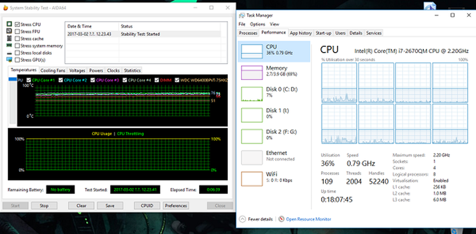Click the FPU icon beside Stress FPU
Image resolution: width=476 pixels, height=234 pixels.
tap(9, 31)
